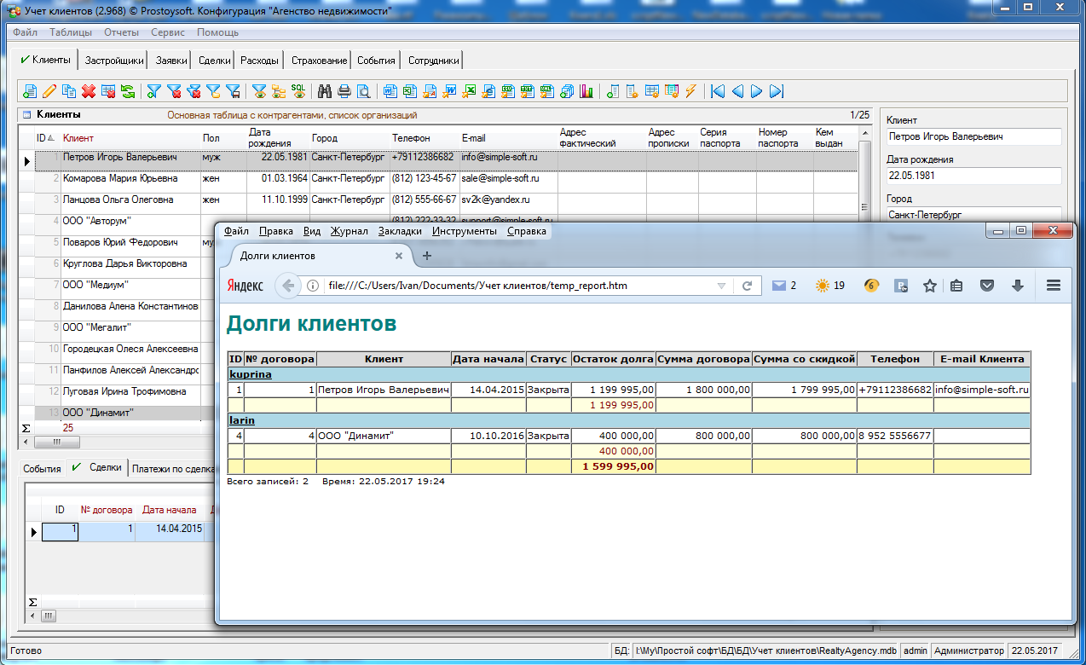Open the Помощь menu

pyautogui.click(x=218, y=32)
